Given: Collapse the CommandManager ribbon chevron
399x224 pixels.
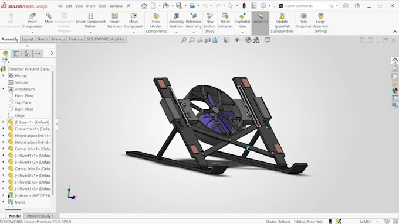Looking at the screenshot, I should tap(395, 32).
